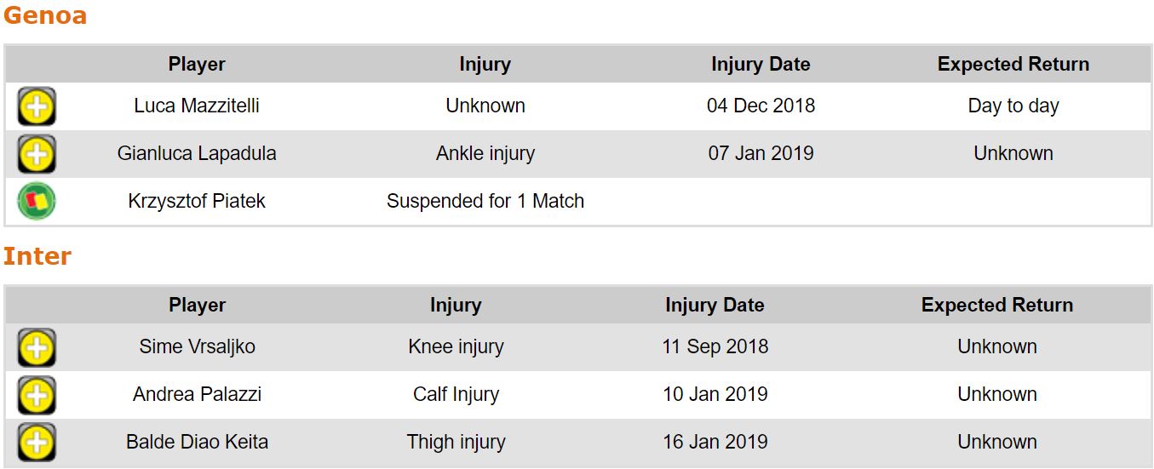Select the Injury Date header in Genoa table
The height and width of the screenshot is (469, 1154).
(761, 64)
